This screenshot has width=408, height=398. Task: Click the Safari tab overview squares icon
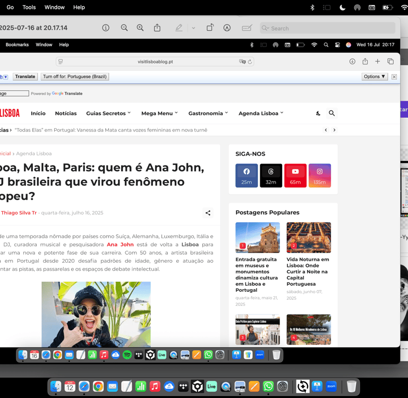click(x=390, y=62)
